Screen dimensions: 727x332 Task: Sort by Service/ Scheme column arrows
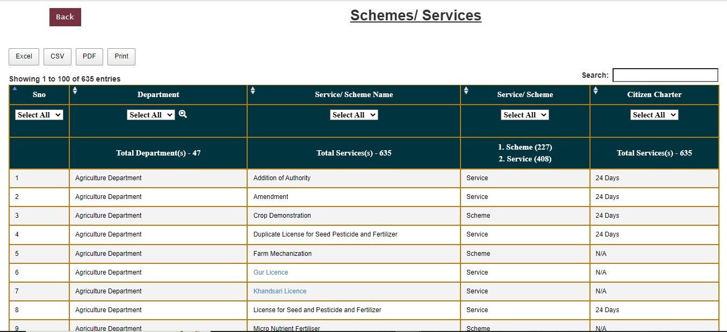[466, 91]
